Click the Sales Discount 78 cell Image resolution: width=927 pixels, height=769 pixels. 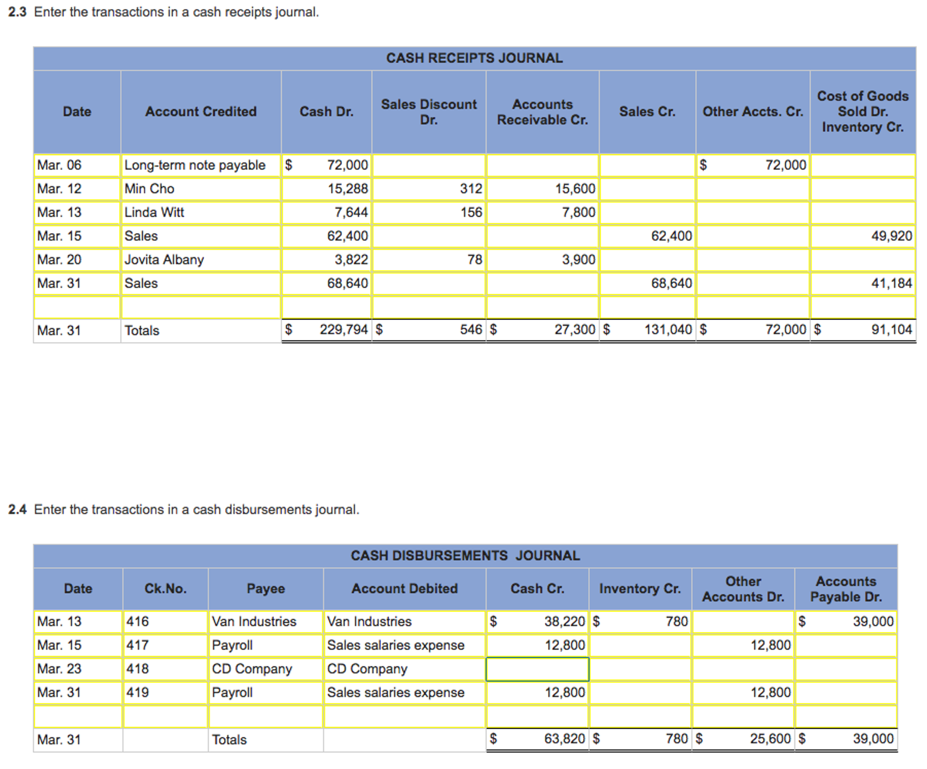click(x=429, y=260)
